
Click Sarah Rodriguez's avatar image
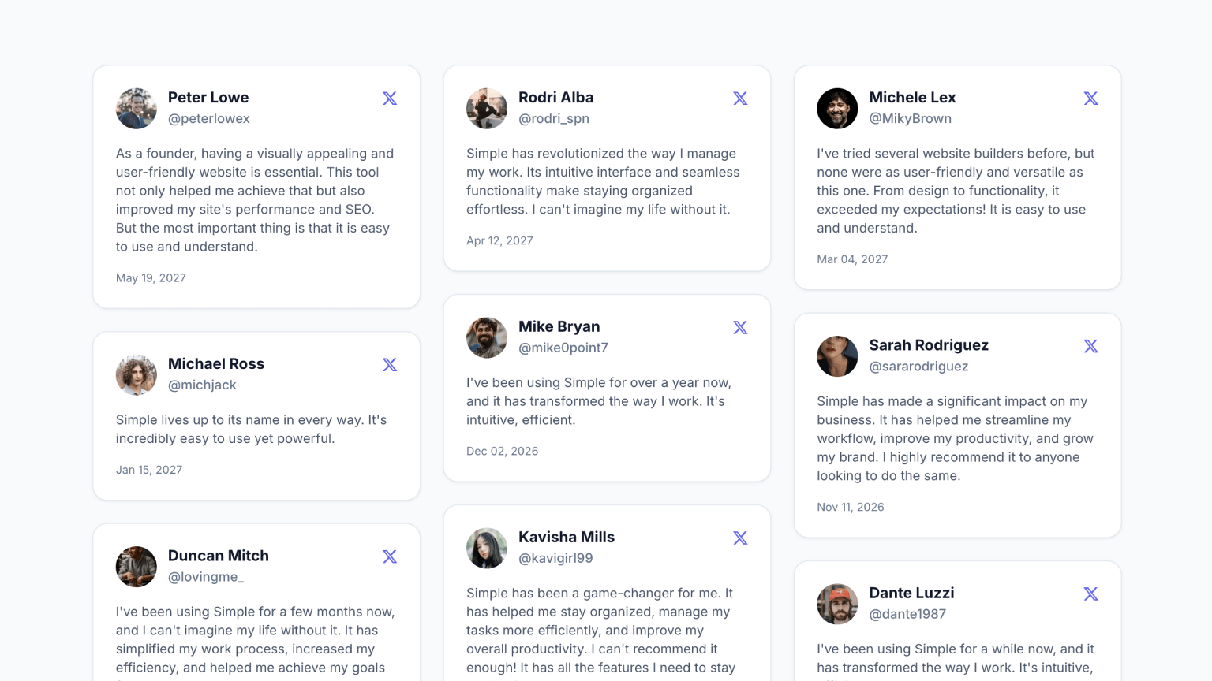tap(837, 356)
